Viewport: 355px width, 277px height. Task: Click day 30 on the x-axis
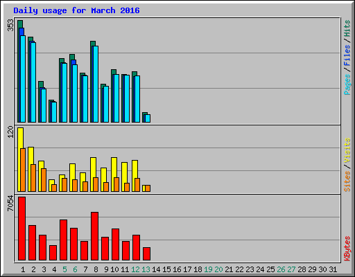coord(322,269)
